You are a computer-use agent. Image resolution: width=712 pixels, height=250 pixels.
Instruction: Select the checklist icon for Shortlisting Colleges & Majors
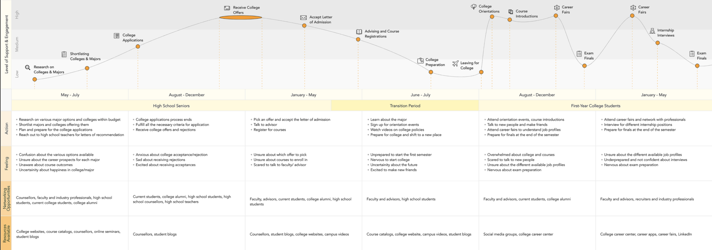pos(64,54)
